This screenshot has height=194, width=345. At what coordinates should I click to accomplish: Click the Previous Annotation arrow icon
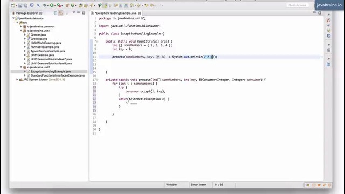pyautogui.click(x=139, y=5)
